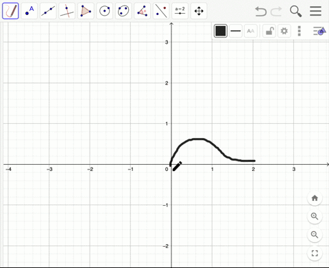Screen dimensions: 329x268
Task: Click the x-axis label −1
Action: (131, 170)
